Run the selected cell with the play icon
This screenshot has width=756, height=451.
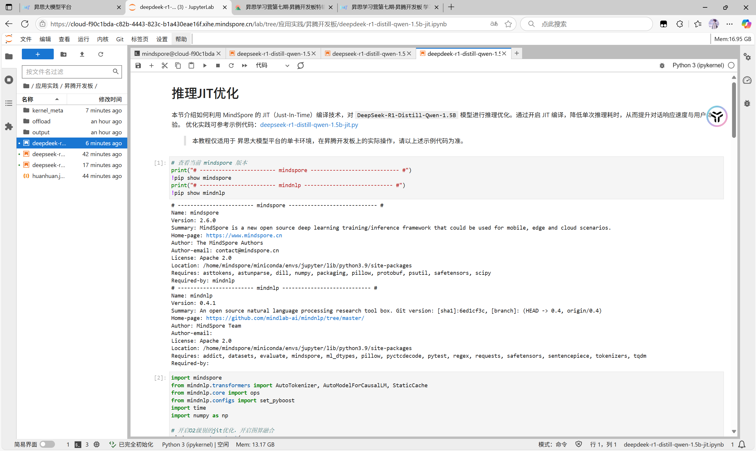205,65
